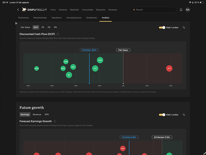Select the red MAP bubble in earnings chart
Viewport: 206px width, 155px height.
tap(123, 148)
